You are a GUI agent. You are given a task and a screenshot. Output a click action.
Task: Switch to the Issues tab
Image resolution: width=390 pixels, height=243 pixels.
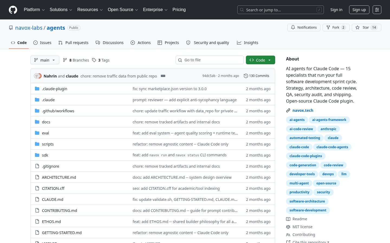coord(42,43)
